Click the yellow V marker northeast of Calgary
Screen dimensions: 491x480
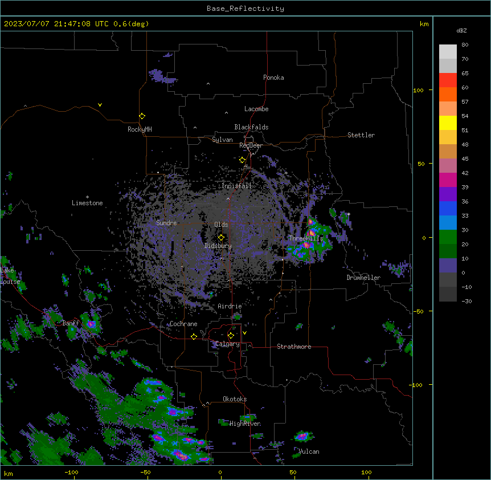244,333
